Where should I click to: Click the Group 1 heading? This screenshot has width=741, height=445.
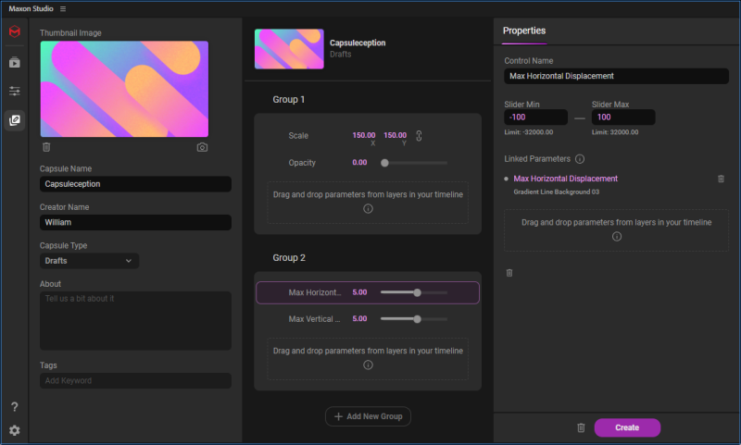tap(289, 100)
